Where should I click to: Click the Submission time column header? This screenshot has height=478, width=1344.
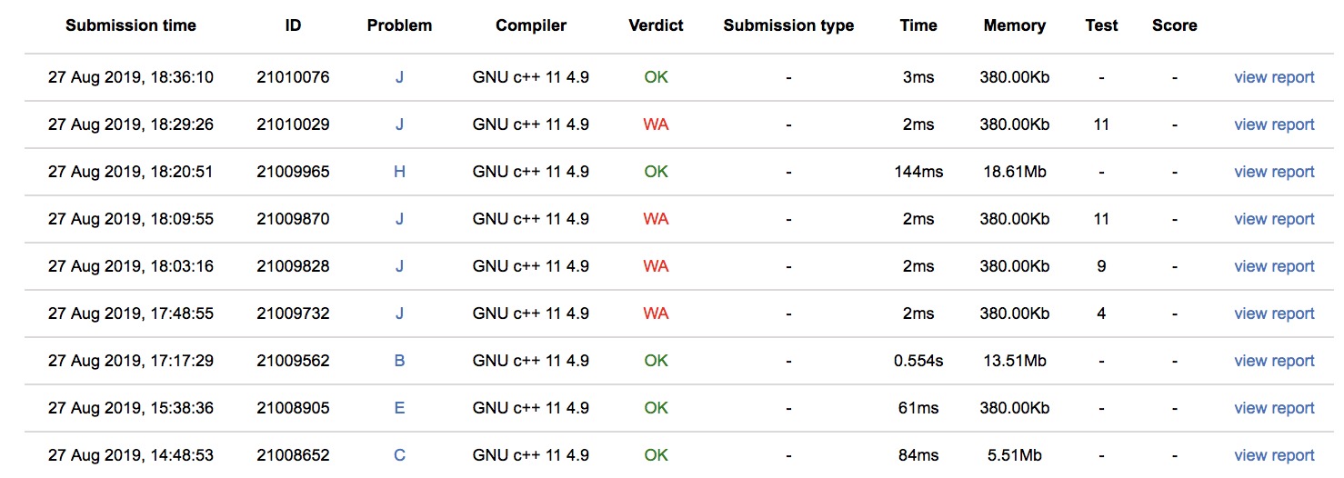click(x=131, y=25)
